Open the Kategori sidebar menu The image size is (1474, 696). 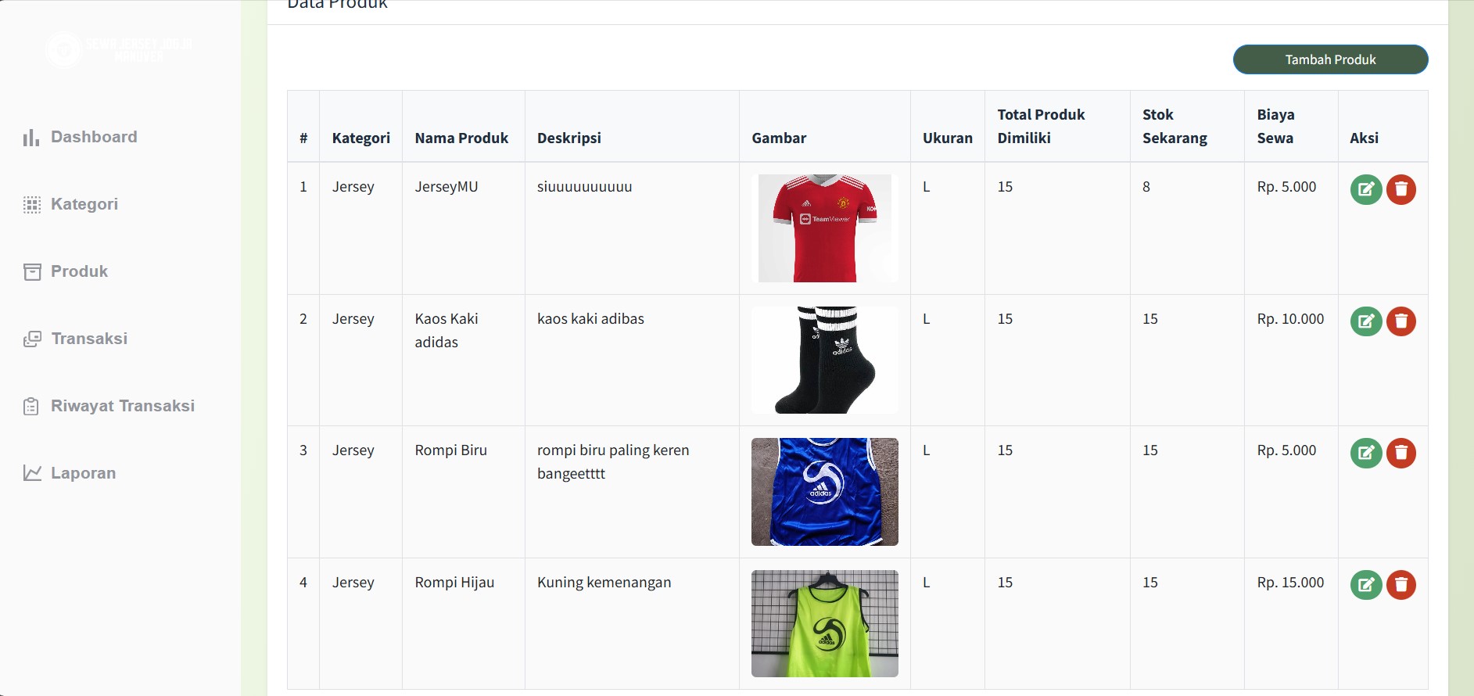(84, 204)
